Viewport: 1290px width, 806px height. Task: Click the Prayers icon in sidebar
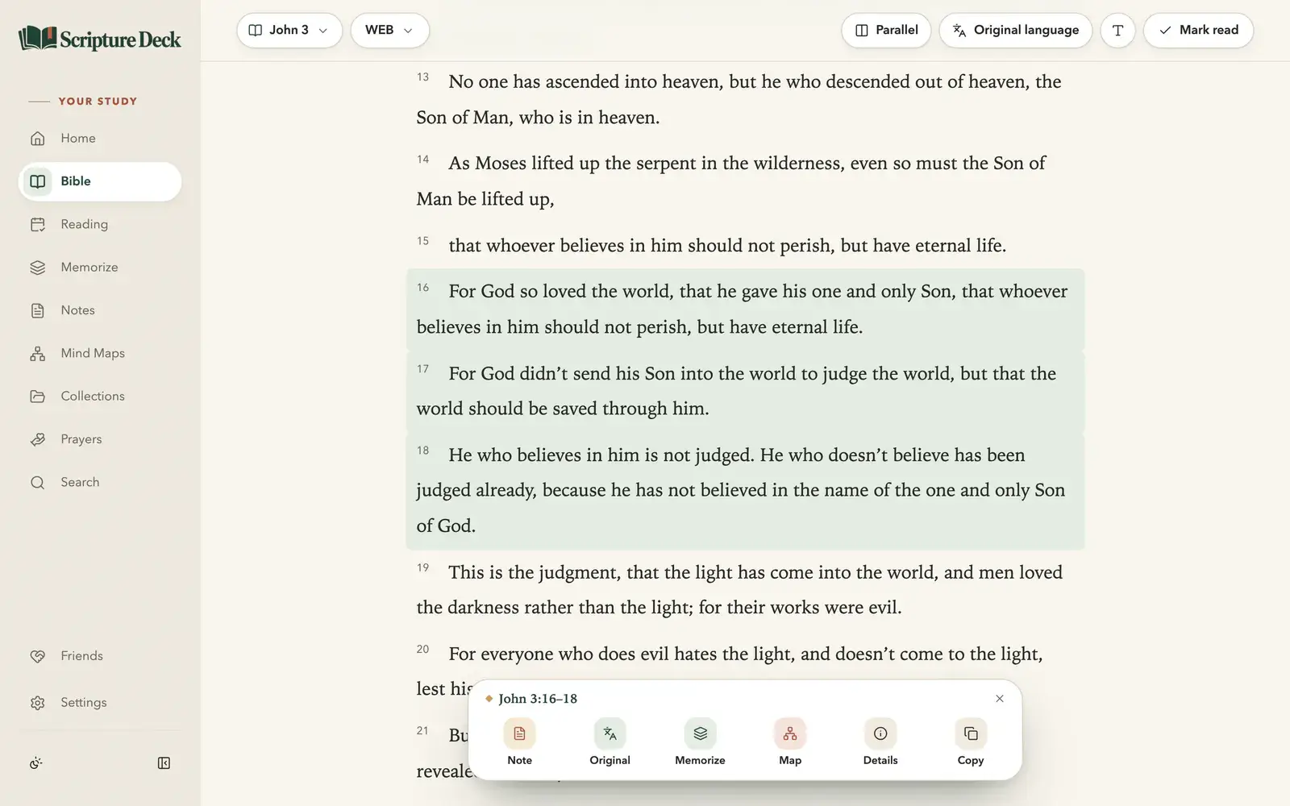tap(38, 439)
